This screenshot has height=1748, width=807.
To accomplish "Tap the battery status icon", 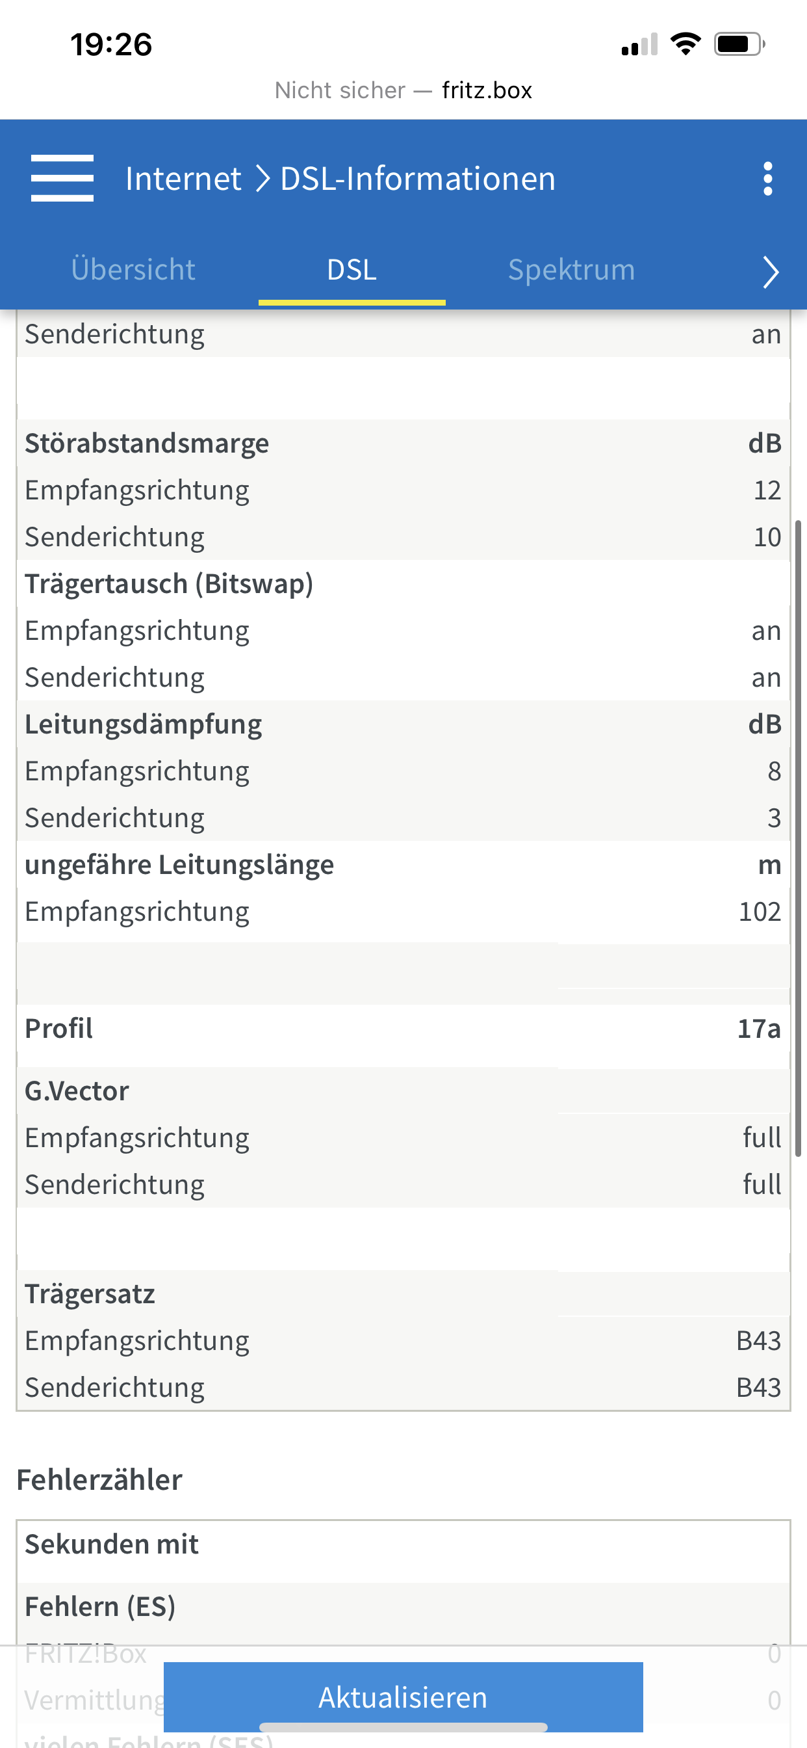I will tap(739, 45).
